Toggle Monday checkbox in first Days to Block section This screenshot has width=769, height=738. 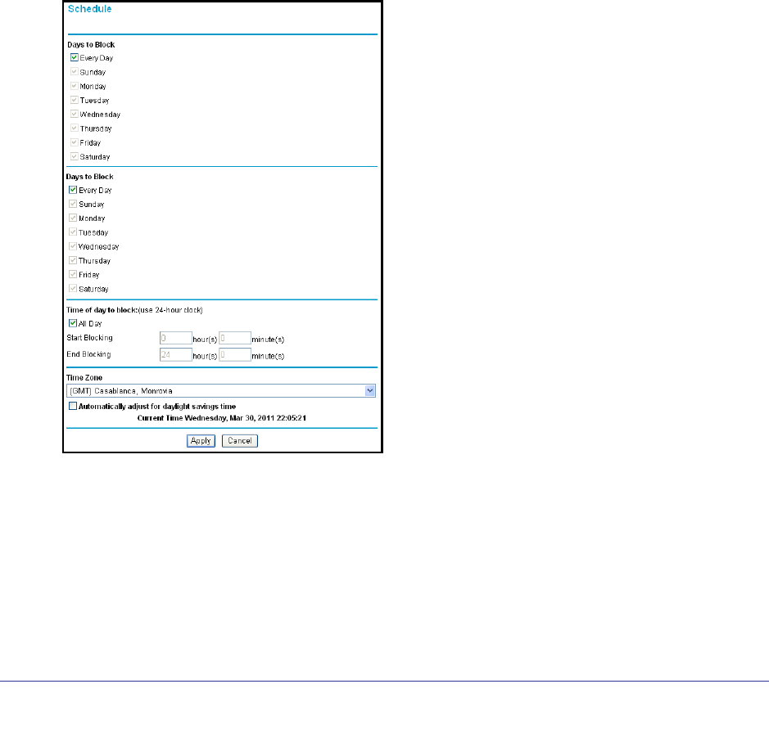point(74,86)
